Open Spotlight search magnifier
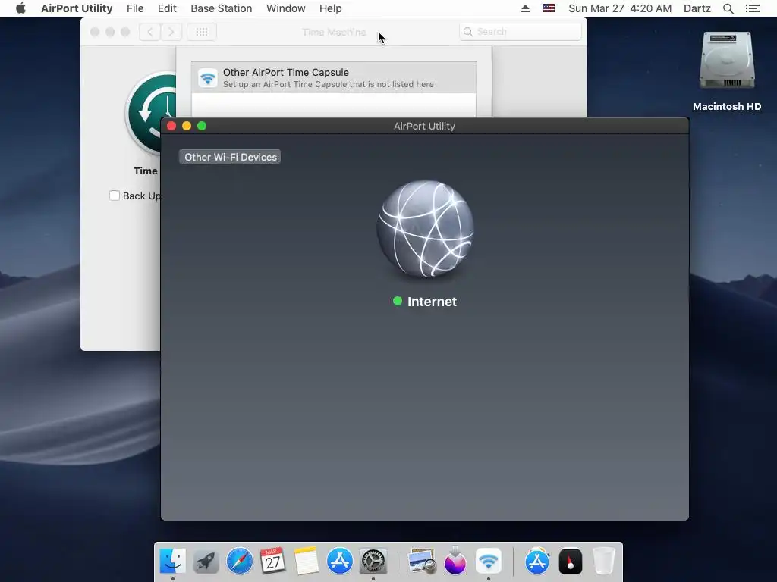The height and width of the screenshot is (582, 777). [728, 8]
